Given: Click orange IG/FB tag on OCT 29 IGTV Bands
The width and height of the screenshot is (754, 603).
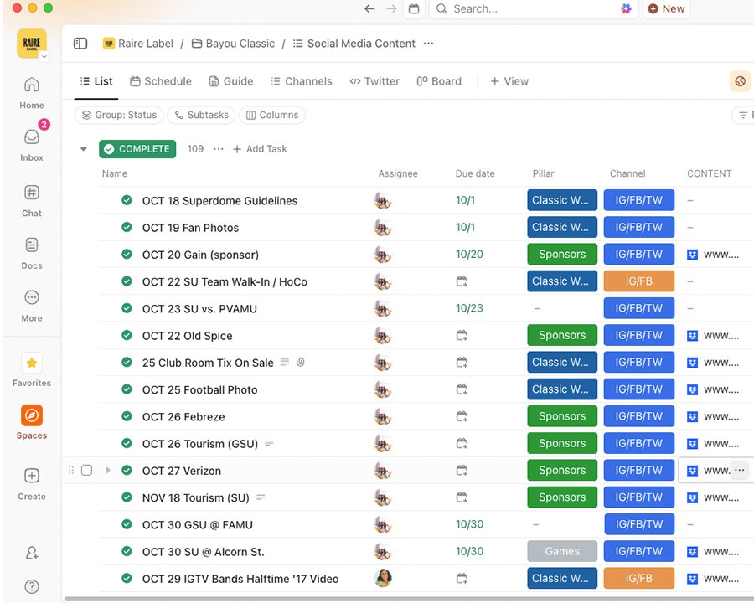Looking at the screenshot, I should 639,578.
